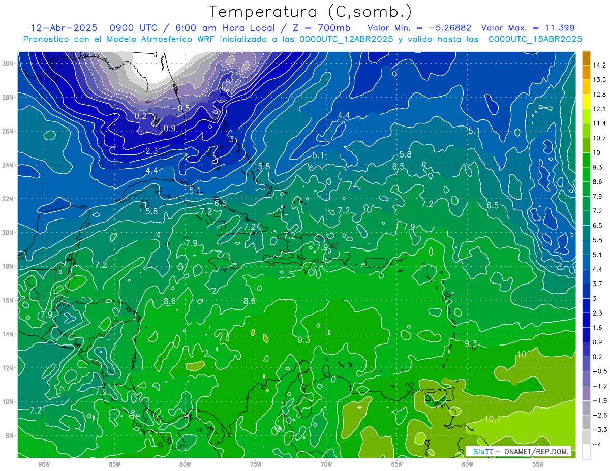Click the '80W' longitude axis label

(x=185, y=464)
